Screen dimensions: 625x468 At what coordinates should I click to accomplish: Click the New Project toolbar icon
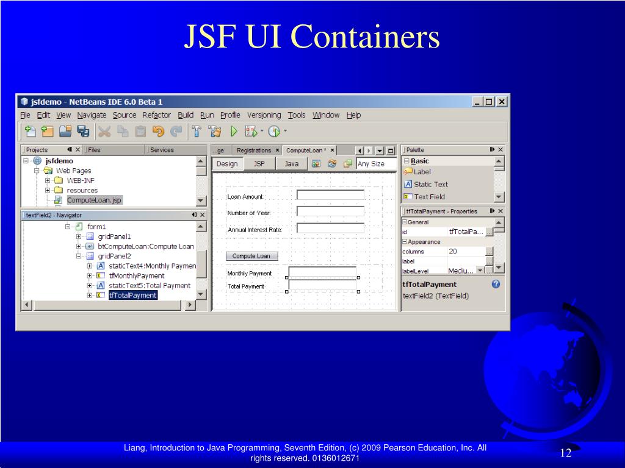click(48, 131)
